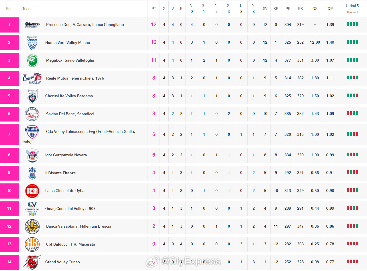This screenshot has width=367, height=271.
Task: Select Reale Mutua Fenera Chieri, 1976 name
Action: point(75,78)
